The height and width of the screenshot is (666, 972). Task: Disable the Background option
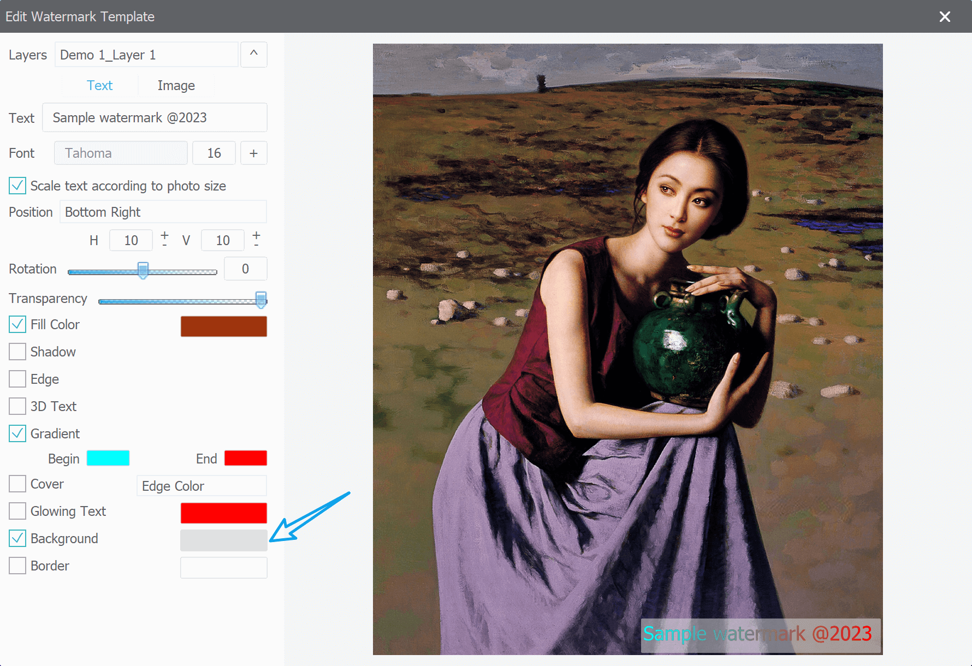click(x=17, y=538)
